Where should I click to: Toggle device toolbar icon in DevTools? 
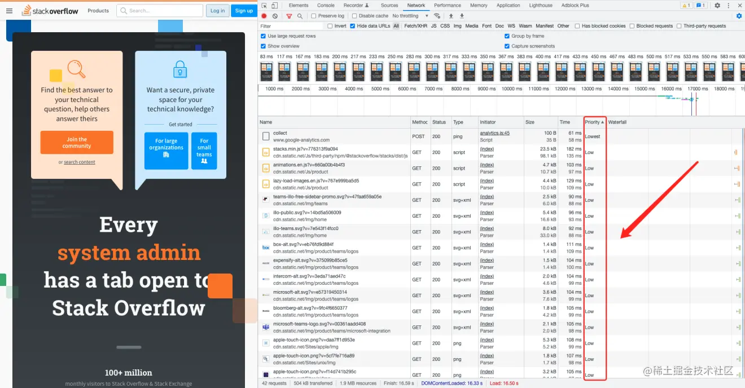[x=275, y=5]
